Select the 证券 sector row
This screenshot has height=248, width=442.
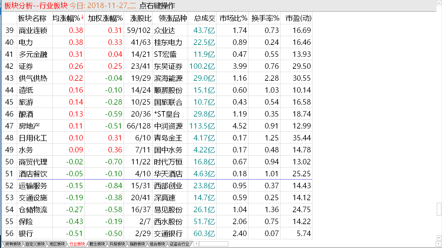tap(157, 66)
